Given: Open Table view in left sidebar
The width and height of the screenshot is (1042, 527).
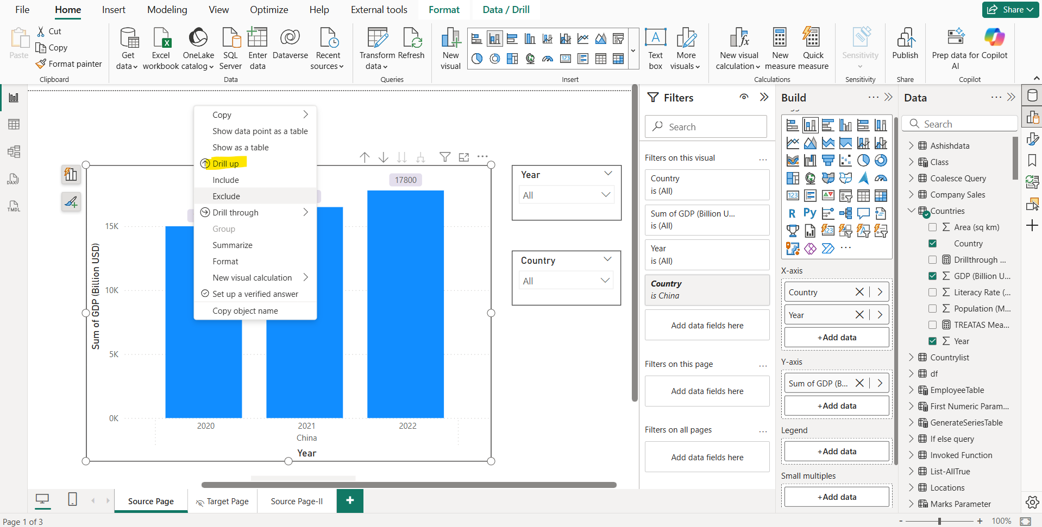Looking at the screenshot, I should pyautogui.click(x=14, y=124).
